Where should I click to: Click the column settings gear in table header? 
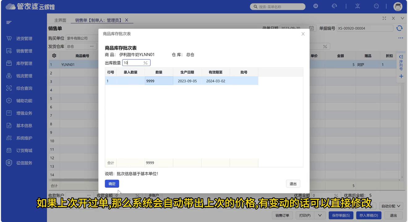54,55
